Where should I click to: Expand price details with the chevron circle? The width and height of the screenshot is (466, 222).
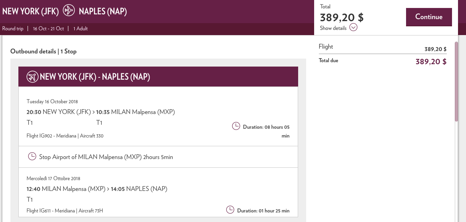353,28
